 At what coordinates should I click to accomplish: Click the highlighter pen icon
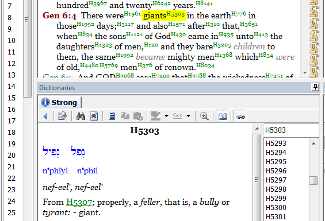click(x=156, y=116)
